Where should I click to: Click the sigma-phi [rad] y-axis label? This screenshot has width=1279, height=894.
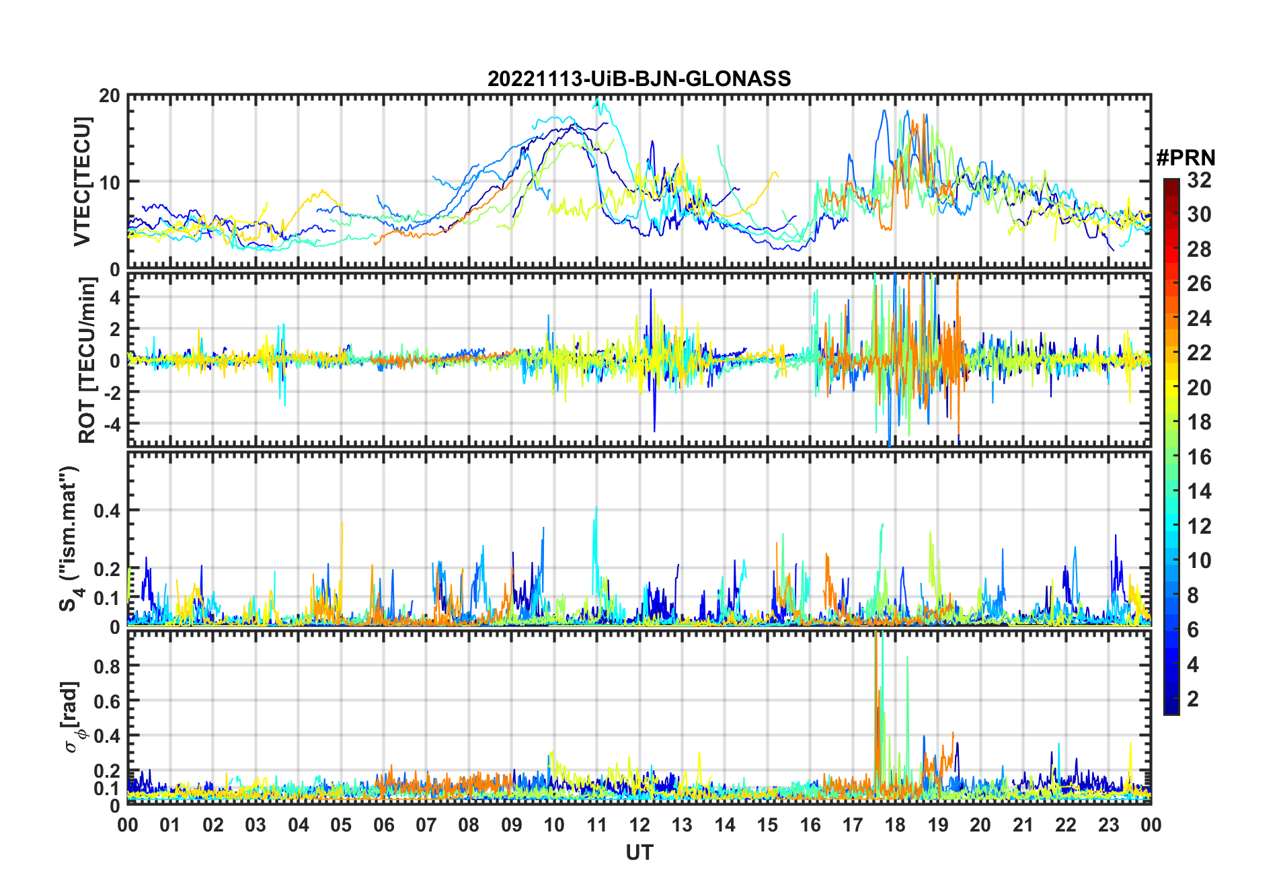(x=71, y=717)
